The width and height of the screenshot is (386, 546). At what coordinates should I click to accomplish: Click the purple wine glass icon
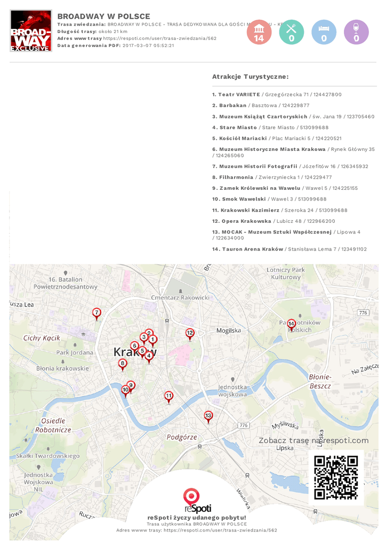point(356,33)
